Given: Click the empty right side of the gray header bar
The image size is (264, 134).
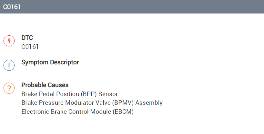Looking at the screenshot, I should click(x=194, y=7).
